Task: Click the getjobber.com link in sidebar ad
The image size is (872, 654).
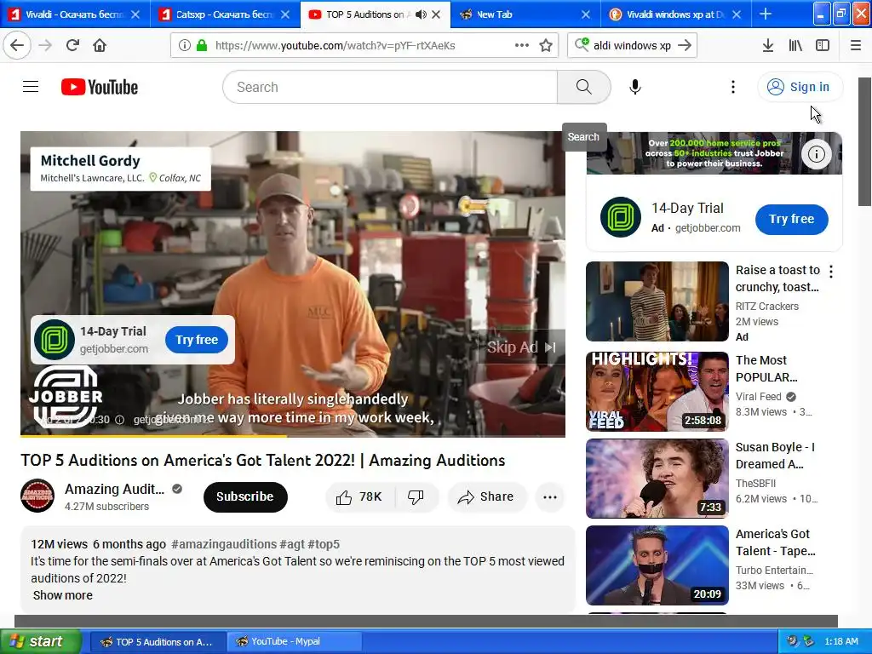Action: click(708, 228)
